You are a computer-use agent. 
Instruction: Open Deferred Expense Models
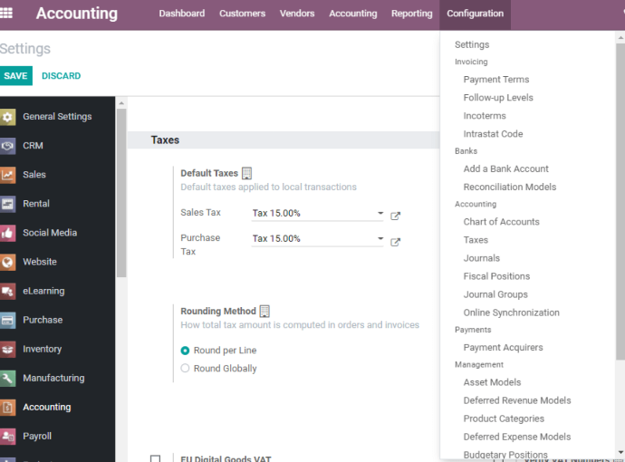pos(517,437)
